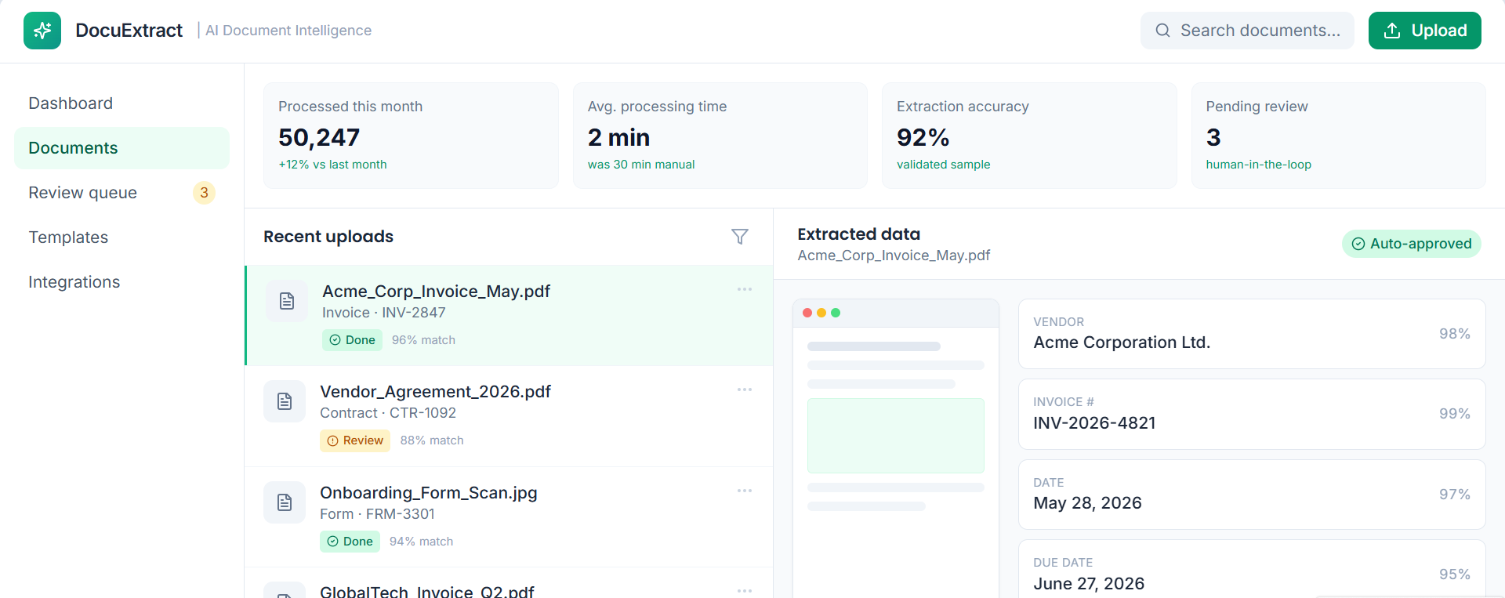Select Documents in the sidebar
Image resolution: width=1505 pixels, height=598 pixels.
(x=121, y=148)
